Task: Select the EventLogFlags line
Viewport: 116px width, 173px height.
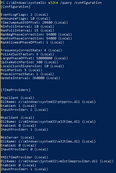Action: tap(24, 15)
